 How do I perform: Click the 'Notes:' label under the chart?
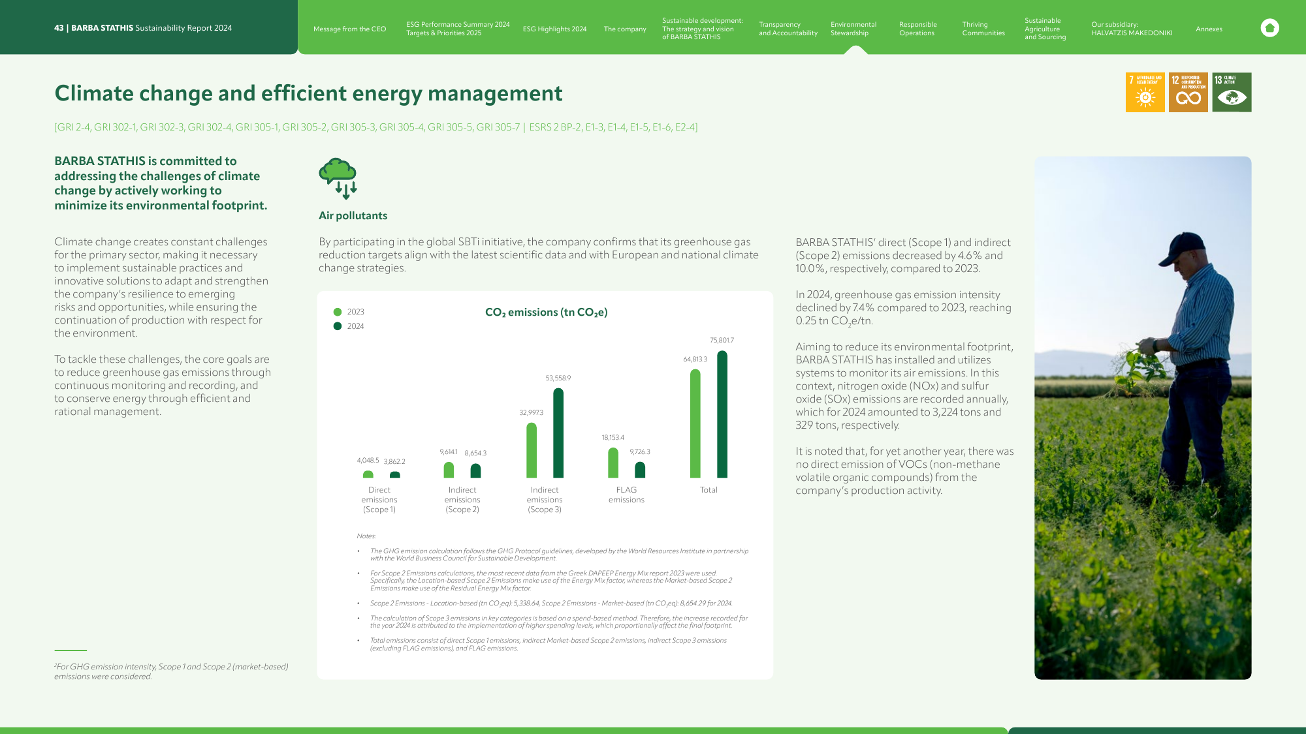click(x=366, y=536)
